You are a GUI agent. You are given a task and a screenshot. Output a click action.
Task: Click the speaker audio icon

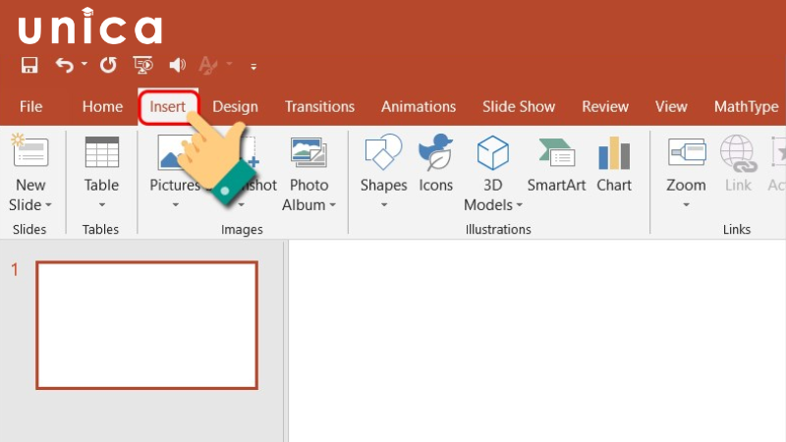click(x=177, y=66)
